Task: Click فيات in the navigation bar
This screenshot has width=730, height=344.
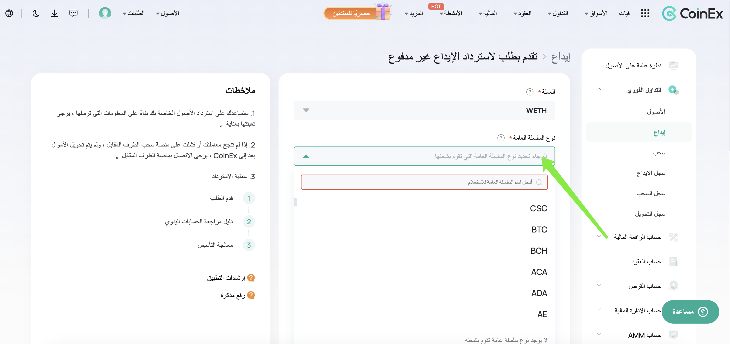Action: (624, 13)
